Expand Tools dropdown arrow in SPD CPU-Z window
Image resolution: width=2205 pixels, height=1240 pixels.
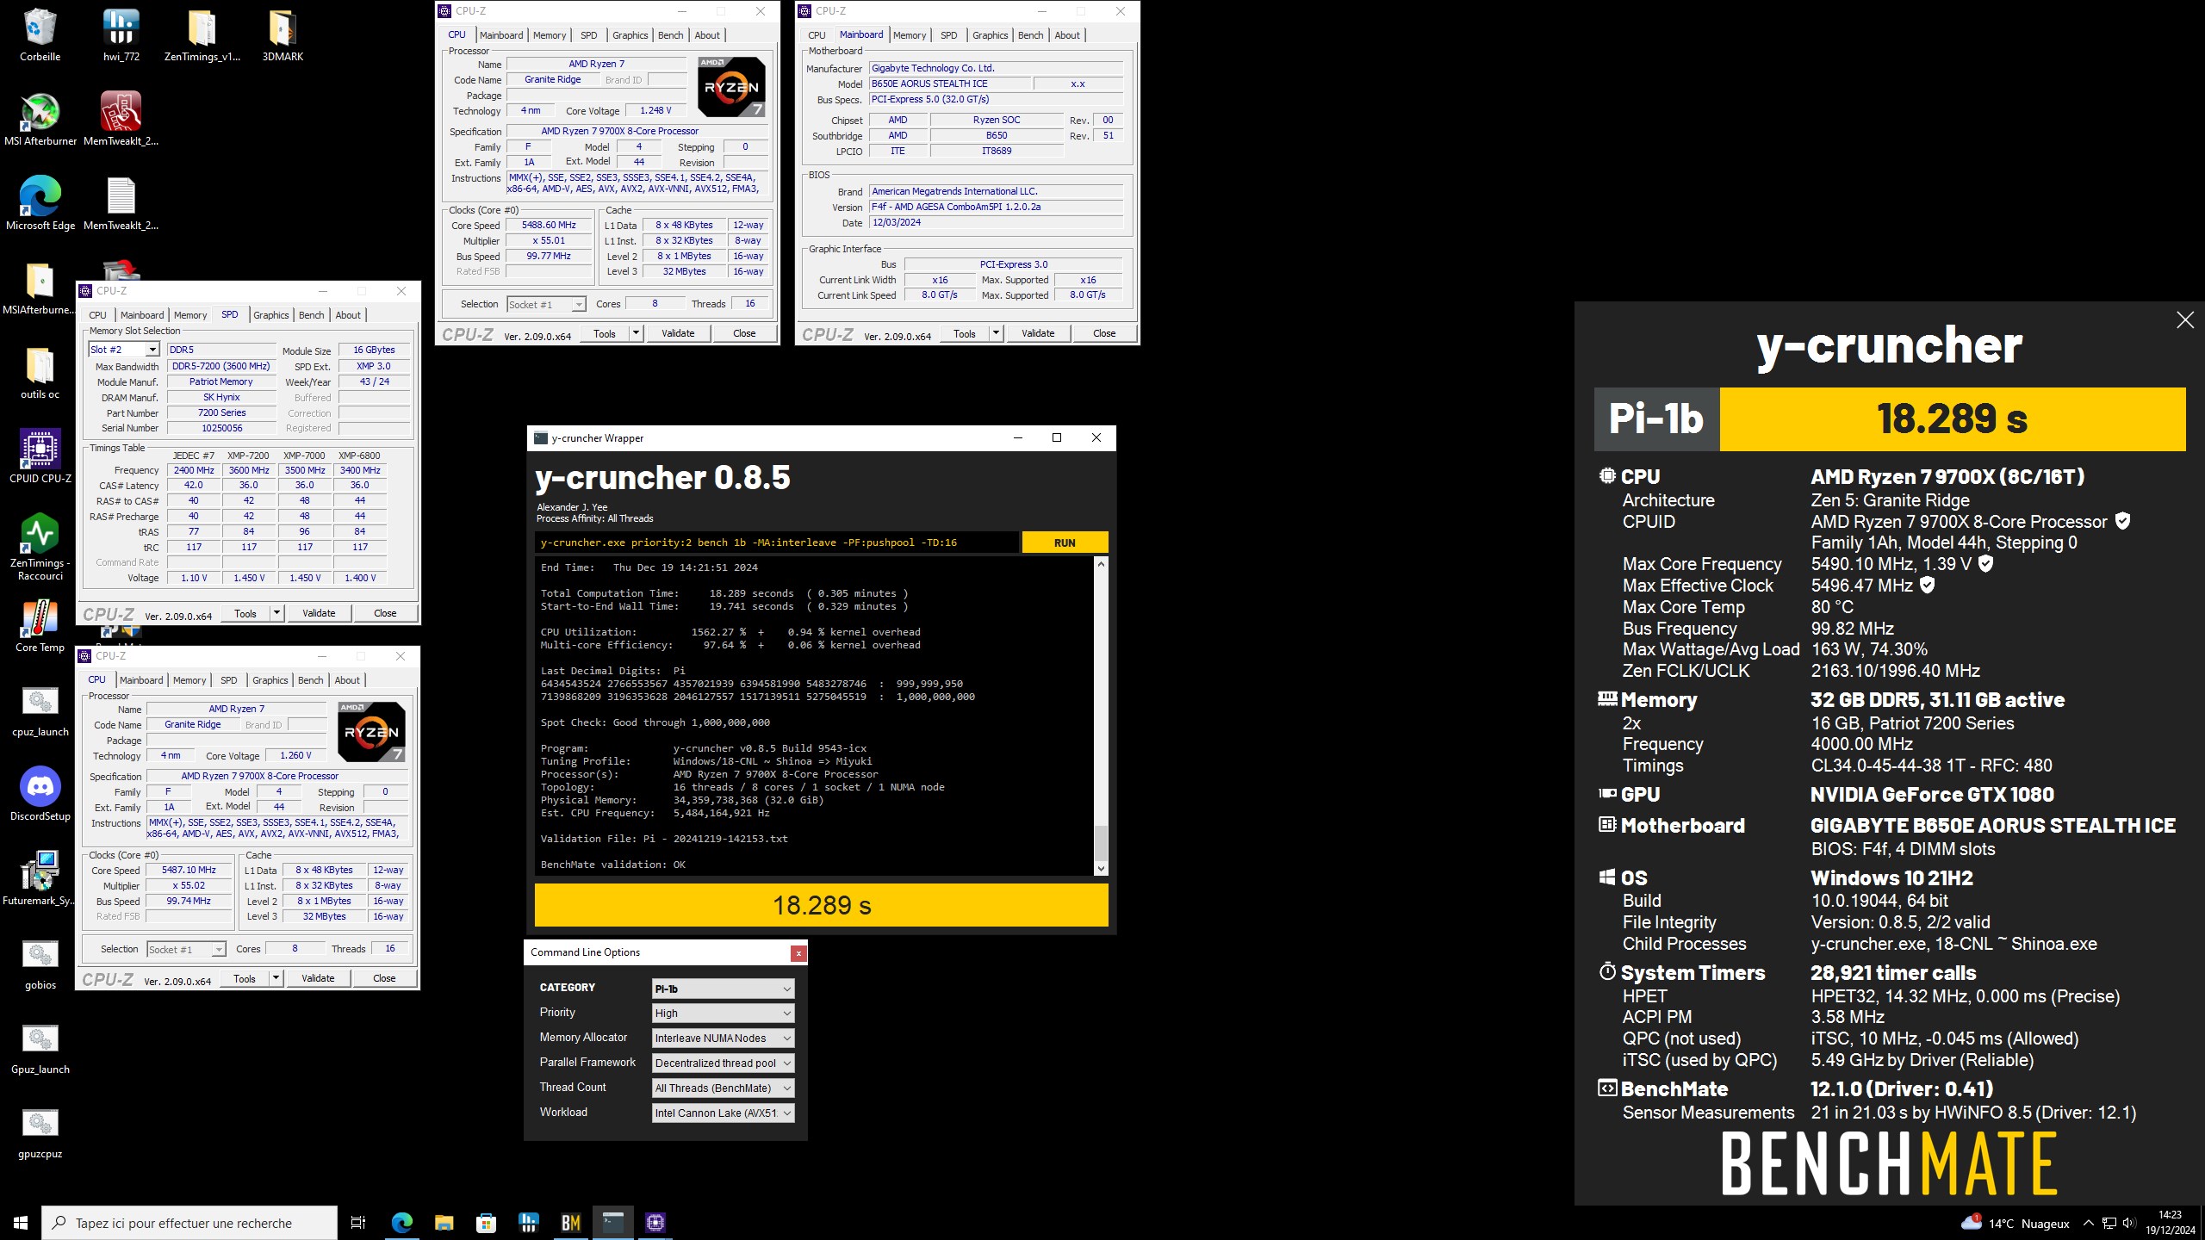[276, 613]
